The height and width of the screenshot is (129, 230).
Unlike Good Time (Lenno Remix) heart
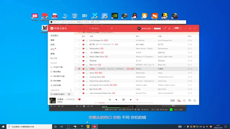pyautogui.click(x=83, y=81)
